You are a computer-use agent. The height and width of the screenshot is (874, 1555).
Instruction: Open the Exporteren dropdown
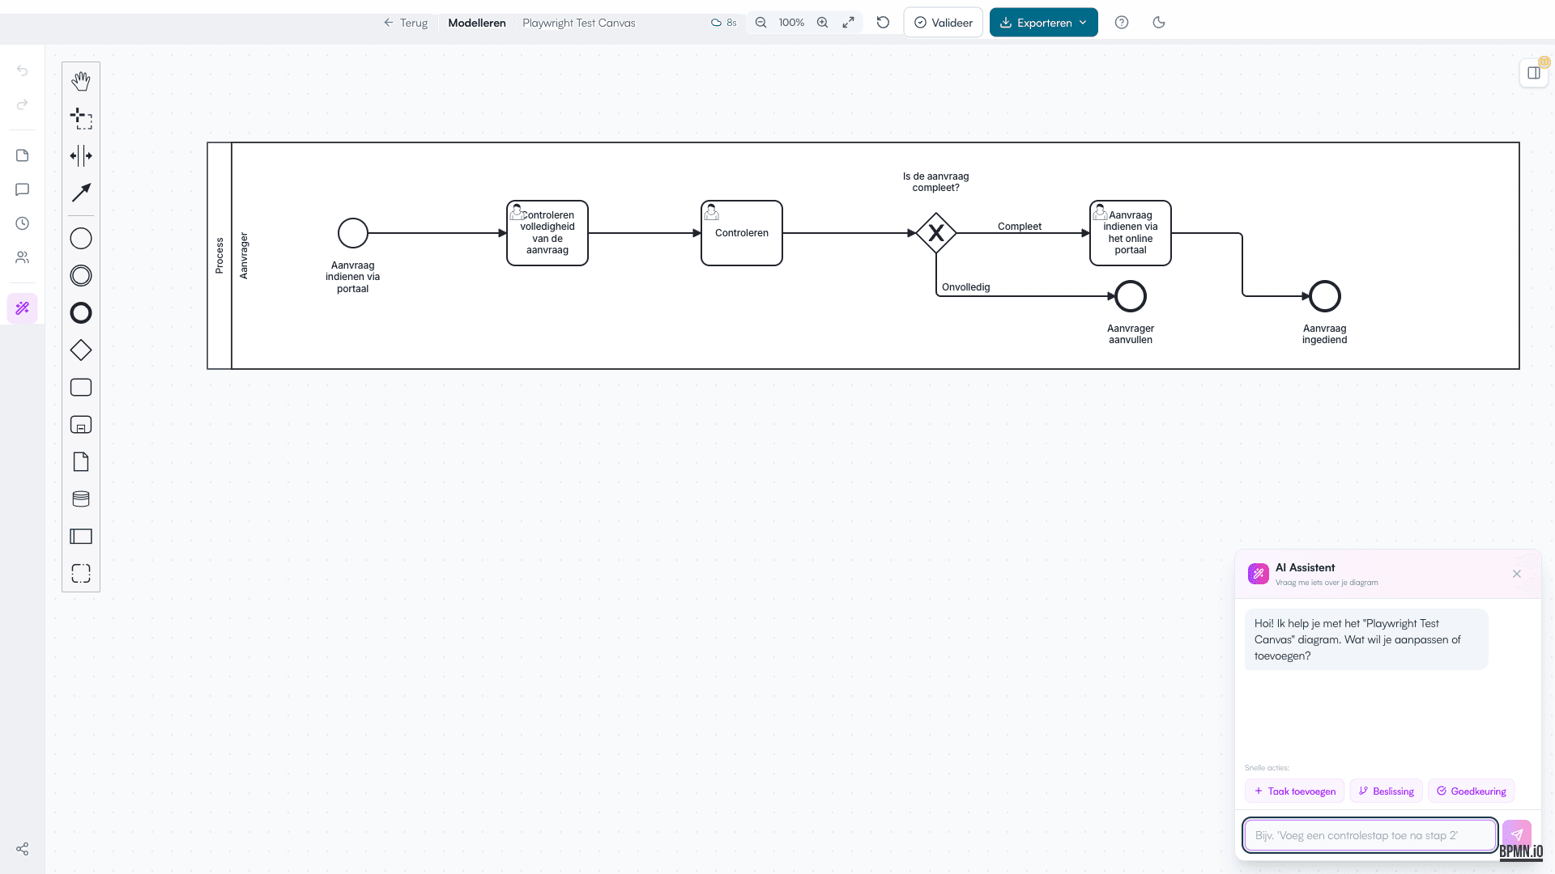tap(1043, 23)
